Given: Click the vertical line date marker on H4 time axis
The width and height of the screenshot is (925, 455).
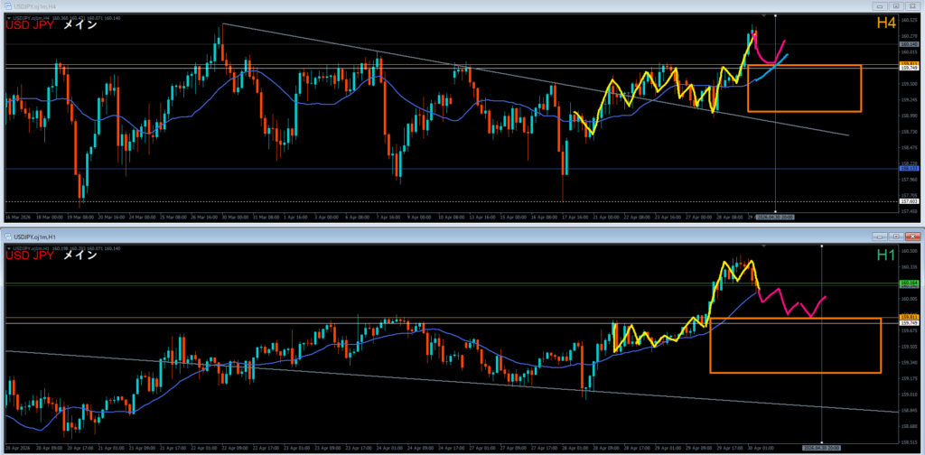Looking at the screenshot, I should (x=776, y=218).
